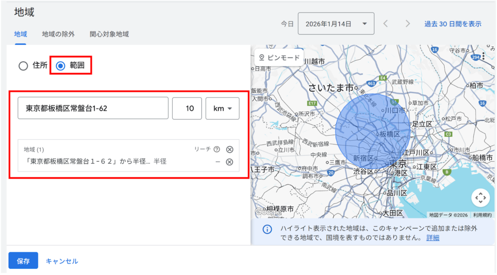The image size is (497, 275).
Task: Select the 住所 radio button
Action: [23, 66]
